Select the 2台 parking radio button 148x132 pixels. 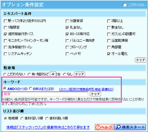pos(53,74)
